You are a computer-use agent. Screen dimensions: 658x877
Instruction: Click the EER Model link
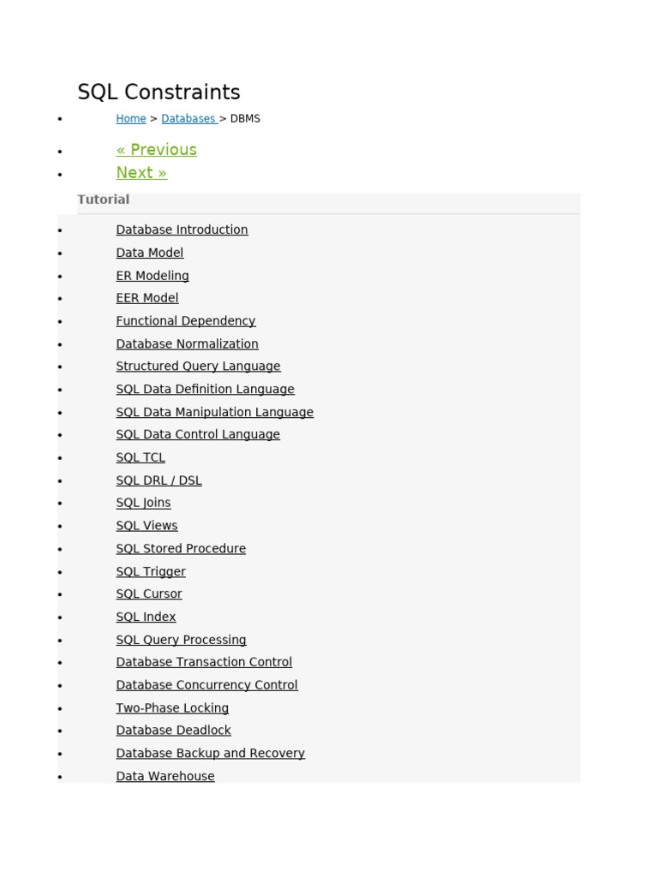coord(147,298)
